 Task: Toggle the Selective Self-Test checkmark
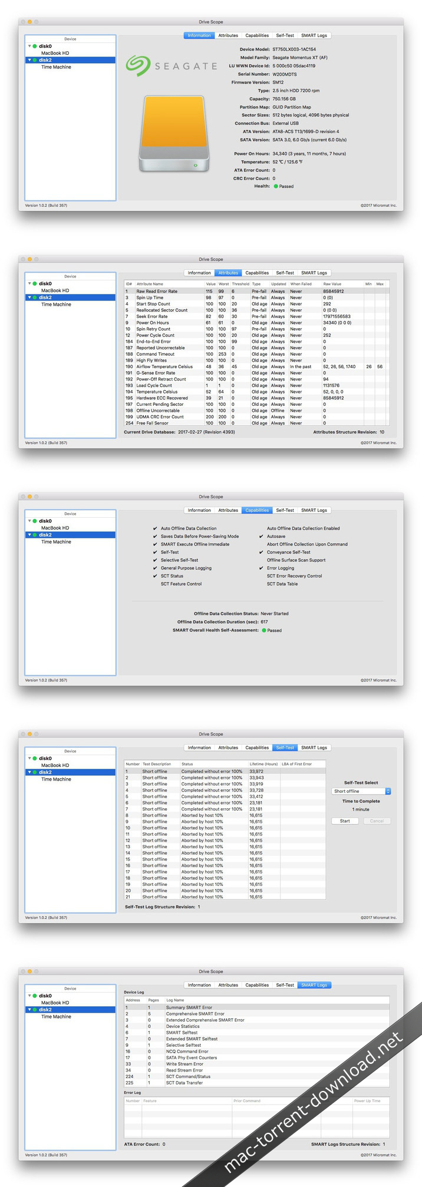pos(155,560)
